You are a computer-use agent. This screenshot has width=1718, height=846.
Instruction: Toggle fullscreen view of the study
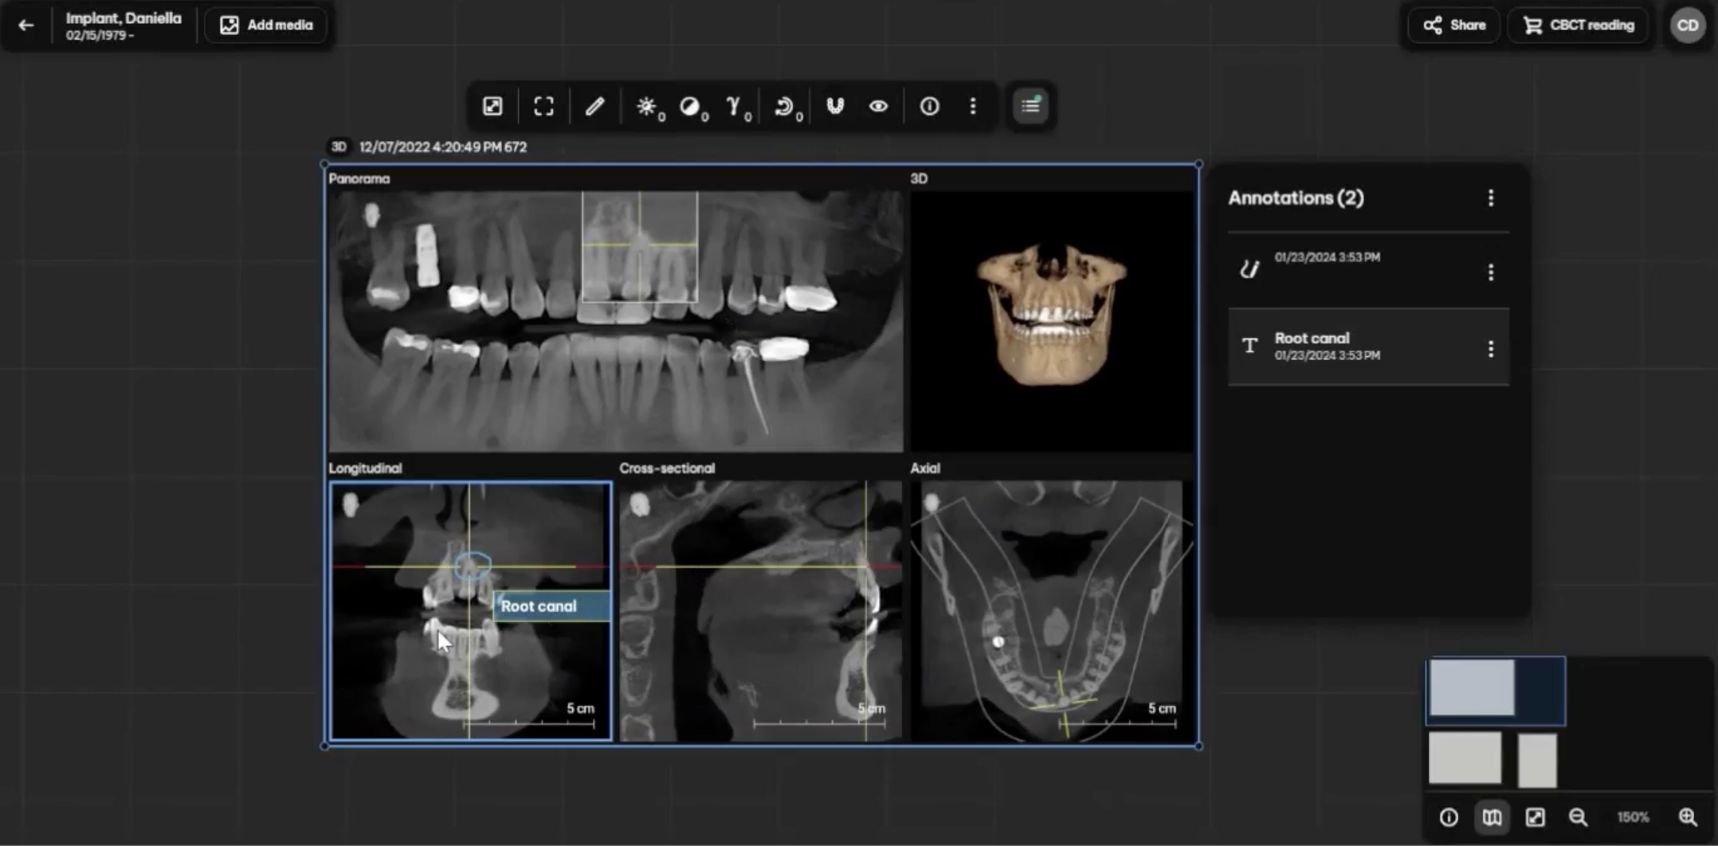(543, 105)
